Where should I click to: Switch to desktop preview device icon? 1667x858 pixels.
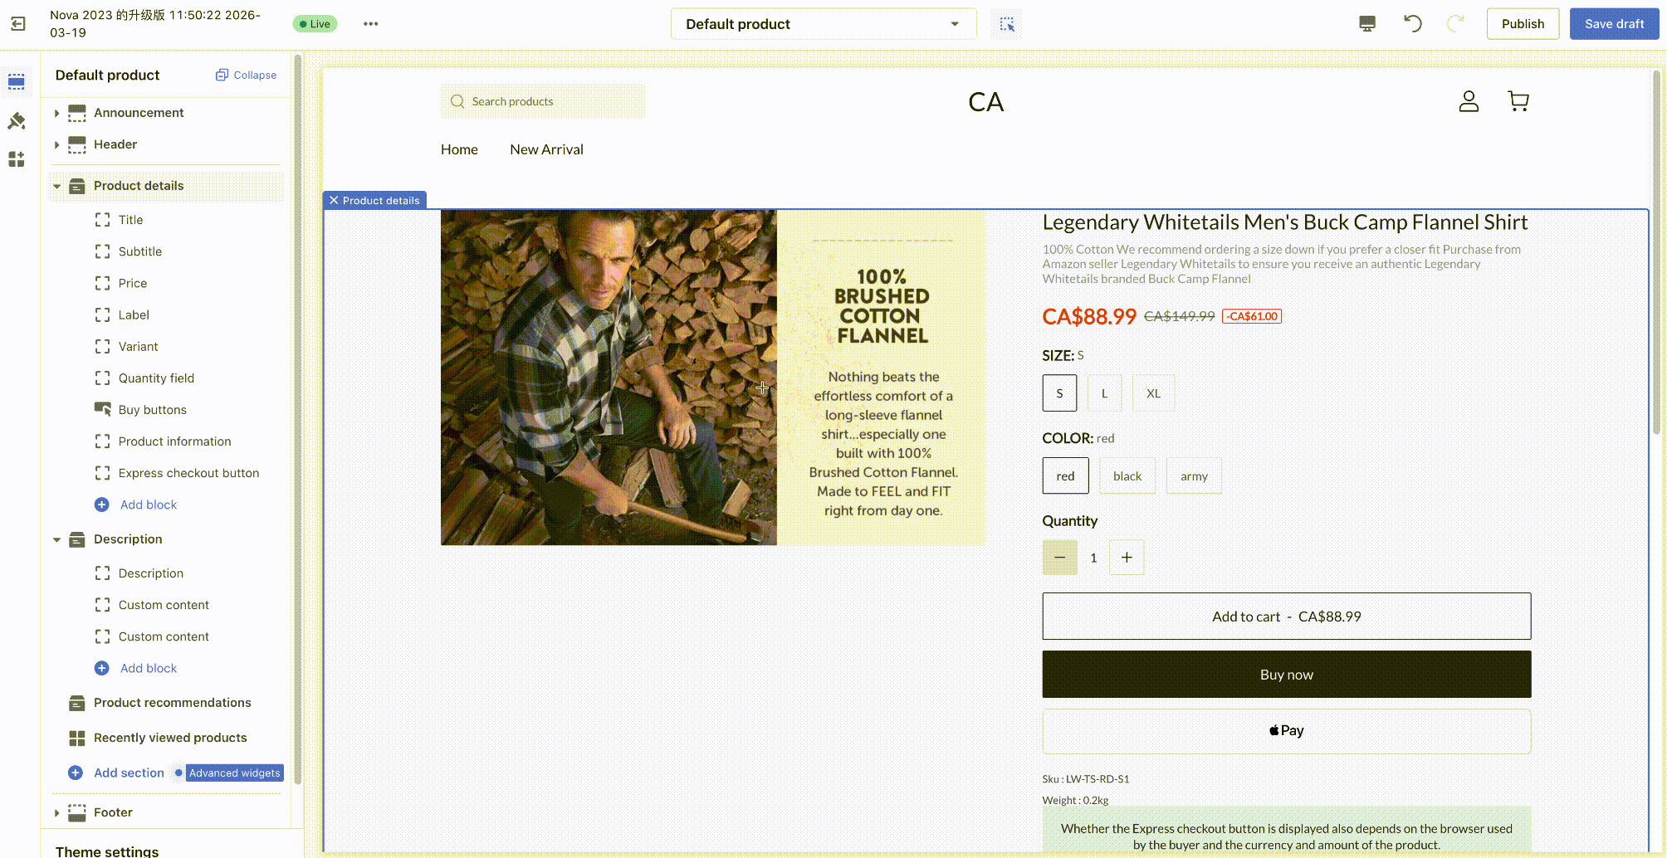pos(1366,24)
